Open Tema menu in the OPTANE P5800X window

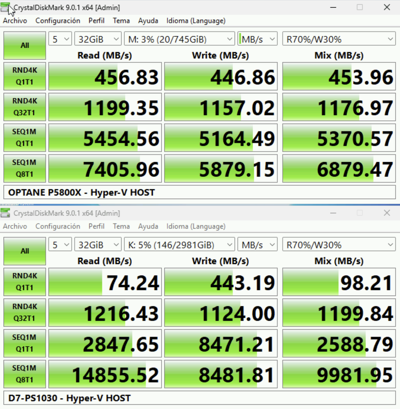(121, 20)
